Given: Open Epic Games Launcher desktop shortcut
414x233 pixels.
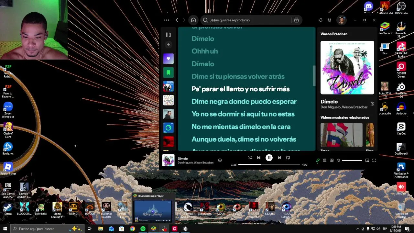Looking at the screenshot, I should pos(8,190).
